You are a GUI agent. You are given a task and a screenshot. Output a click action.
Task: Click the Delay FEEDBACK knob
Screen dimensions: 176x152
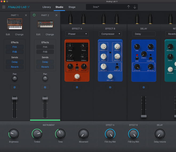(150, 47)
